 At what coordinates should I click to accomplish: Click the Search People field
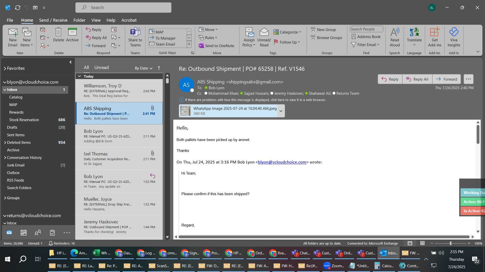(x=366, y=29)
